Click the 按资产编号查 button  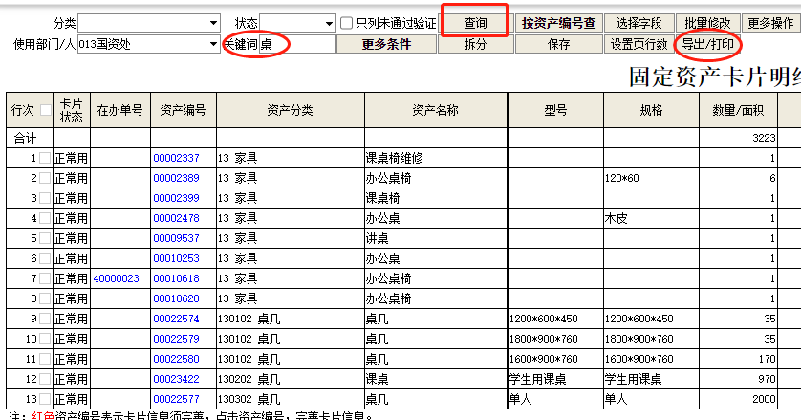(x=558, y=22)
